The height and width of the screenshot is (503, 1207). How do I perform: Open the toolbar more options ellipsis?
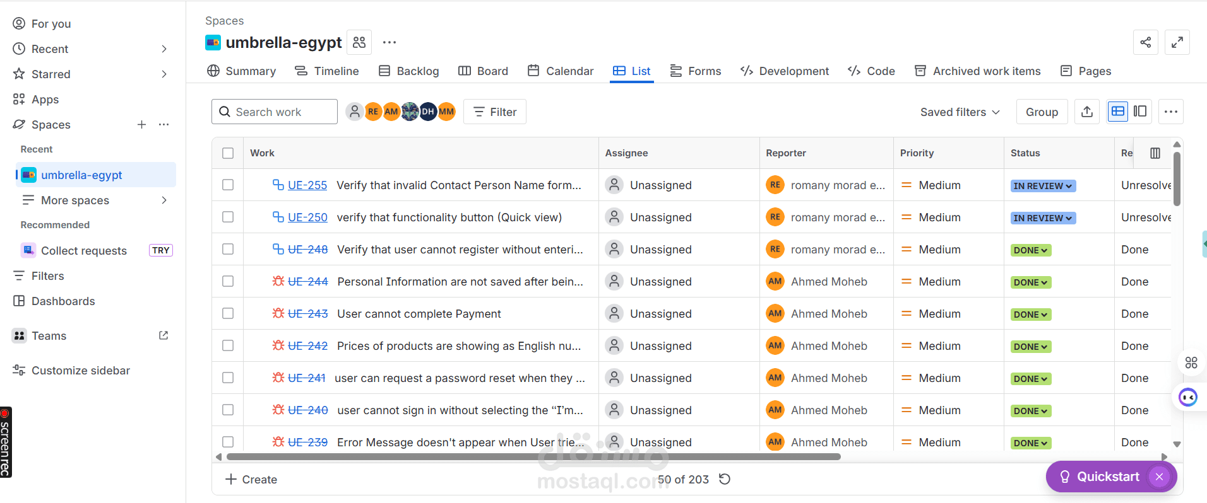click(x=1171, y=112)
